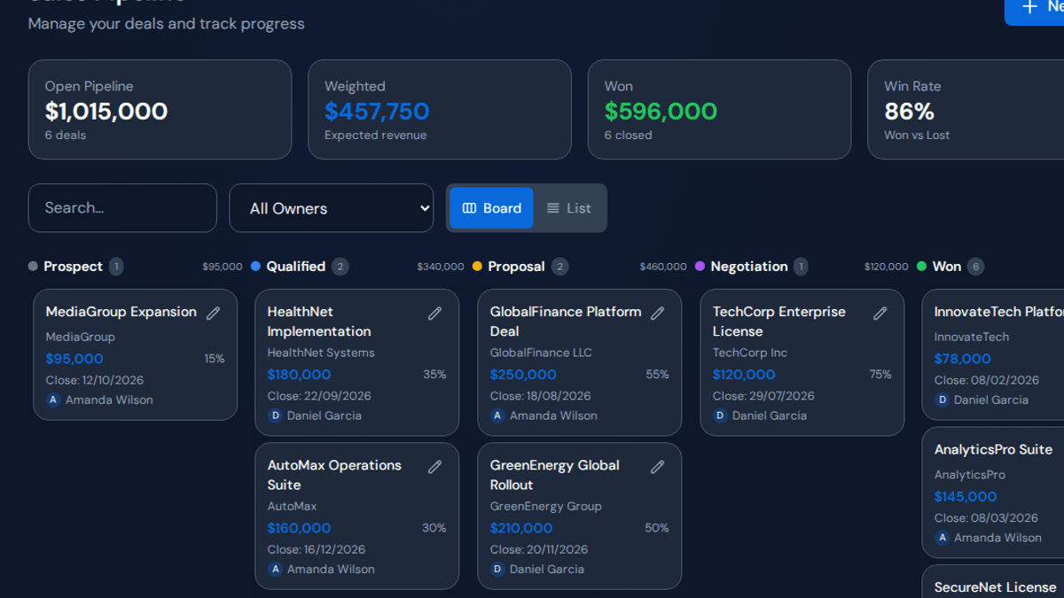This screenshot has width=1064, height=598.
Task: Click Amanda Wilson avatar on GlobalFinance card
Action: click(497, 415)
